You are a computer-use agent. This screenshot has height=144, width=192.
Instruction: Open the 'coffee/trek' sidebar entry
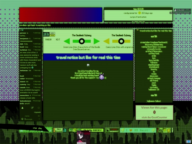point(154,53)
